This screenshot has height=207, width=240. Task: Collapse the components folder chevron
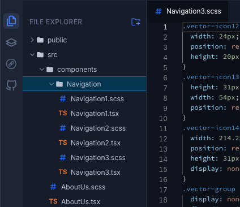42,70
